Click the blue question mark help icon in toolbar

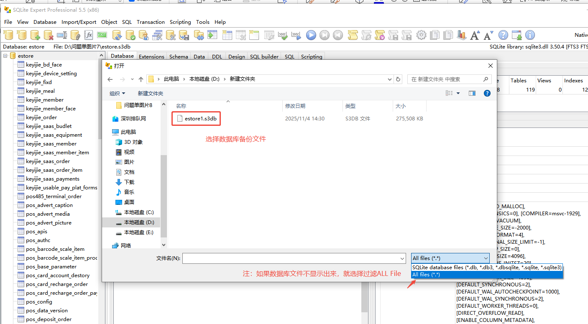click(503, 35)
